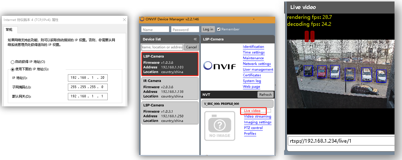Click the live video camera feed
402x160 pixels.
[340, 74]
